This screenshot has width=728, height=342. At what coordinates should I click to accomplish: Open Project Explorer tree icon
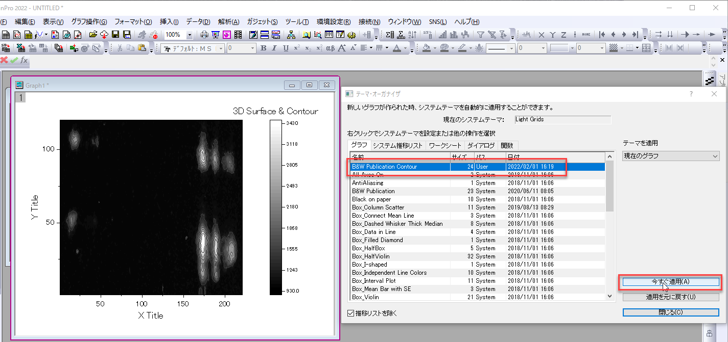[291, 35]
